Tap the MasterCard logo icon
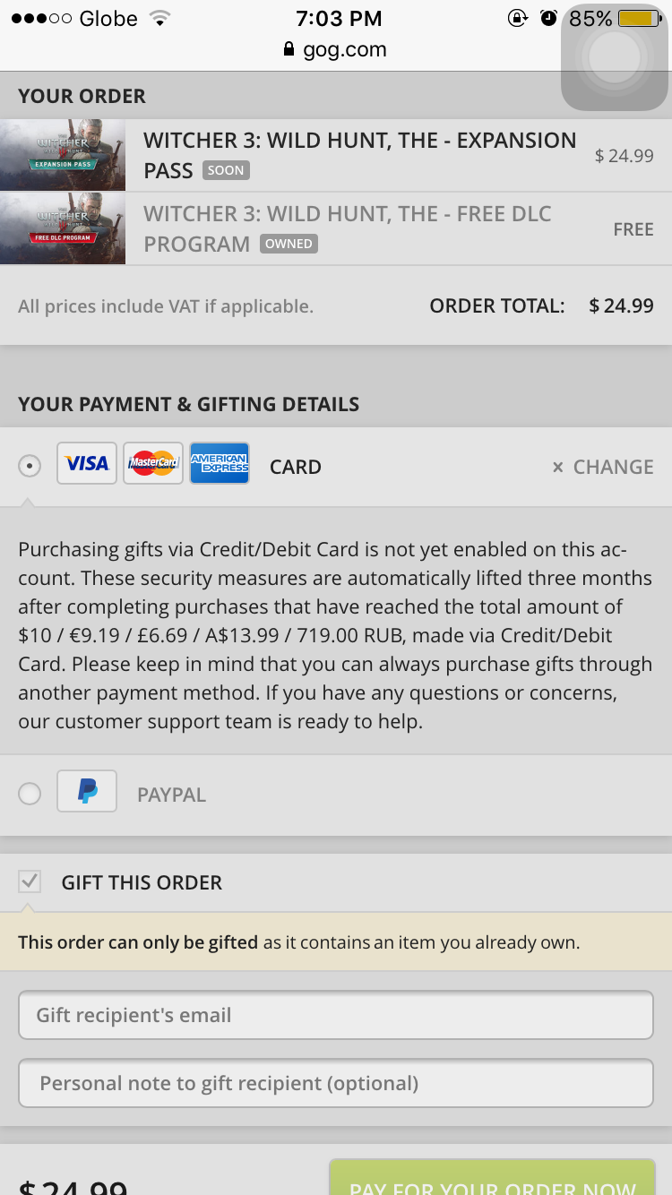This screenshot has height=1195, width=672. tap(153, 463)
